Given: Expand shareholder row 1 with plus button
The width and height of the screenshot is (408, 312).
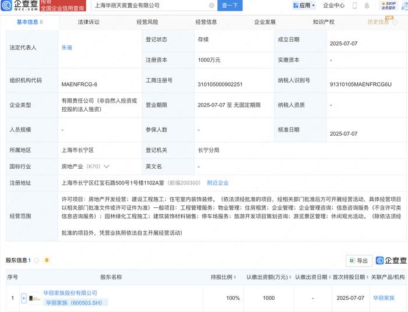Looking at the screenshot, I should click(24, 298).
